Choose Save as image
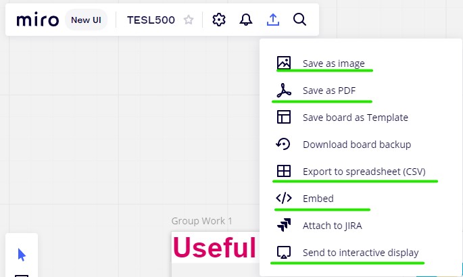This screenshot has height=277, width=463. click(x=333, y=64)
